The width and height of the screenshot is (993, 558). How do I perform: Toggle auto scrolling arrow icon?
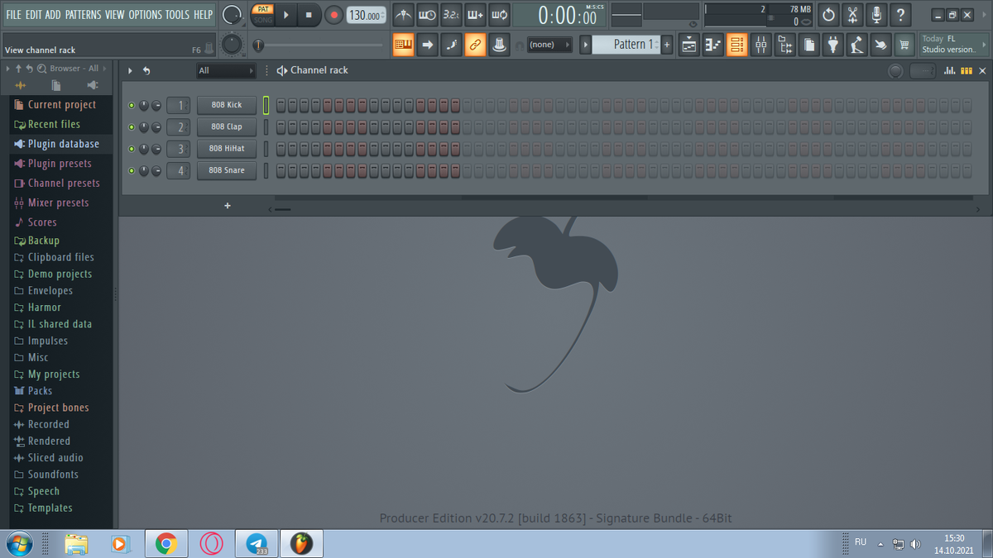pos(428,45)
